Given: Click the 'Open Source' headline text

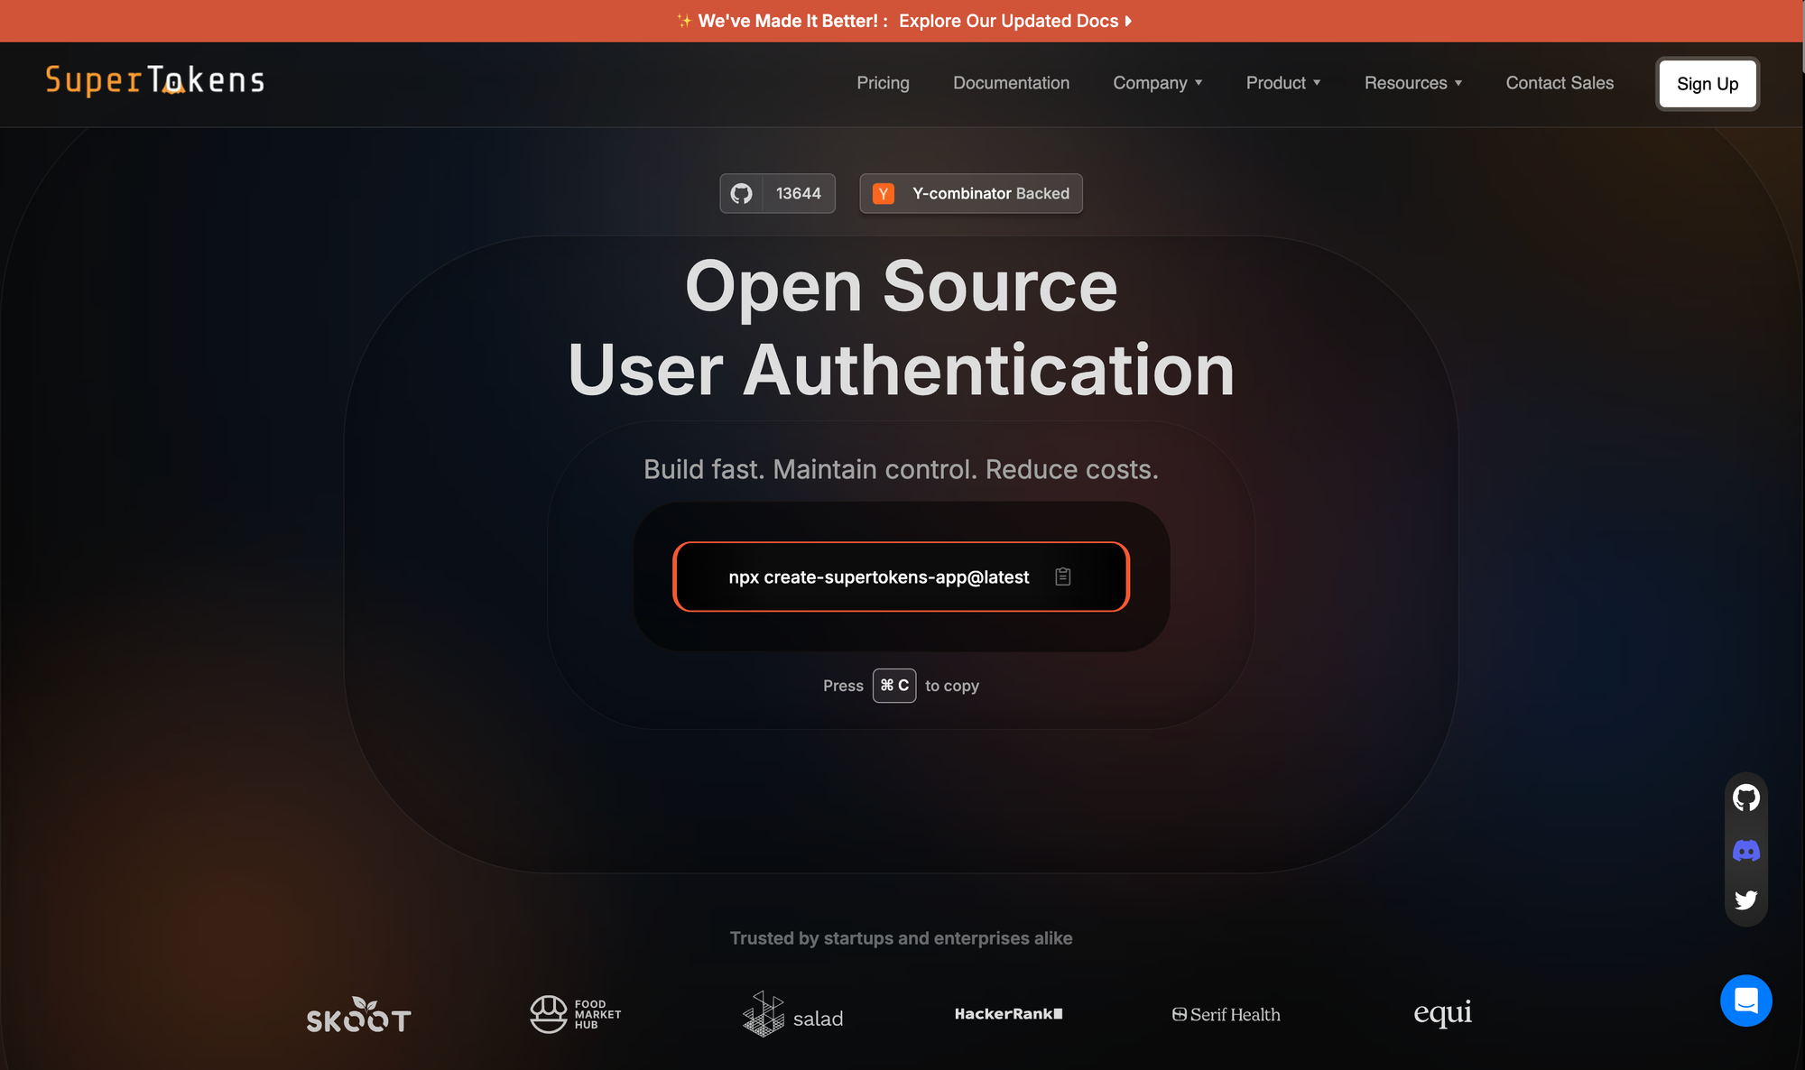Looking at the screenshot, I should (902, 286).
